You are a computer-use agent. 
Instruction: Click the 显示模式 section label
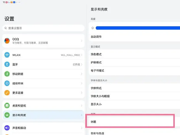point(95,47)
